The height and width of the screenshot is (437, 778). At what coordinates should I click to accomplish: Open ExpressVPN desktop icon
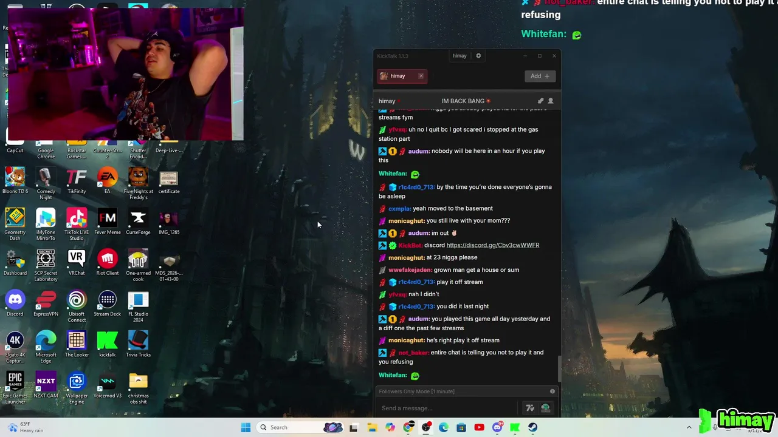click(46, 303)
